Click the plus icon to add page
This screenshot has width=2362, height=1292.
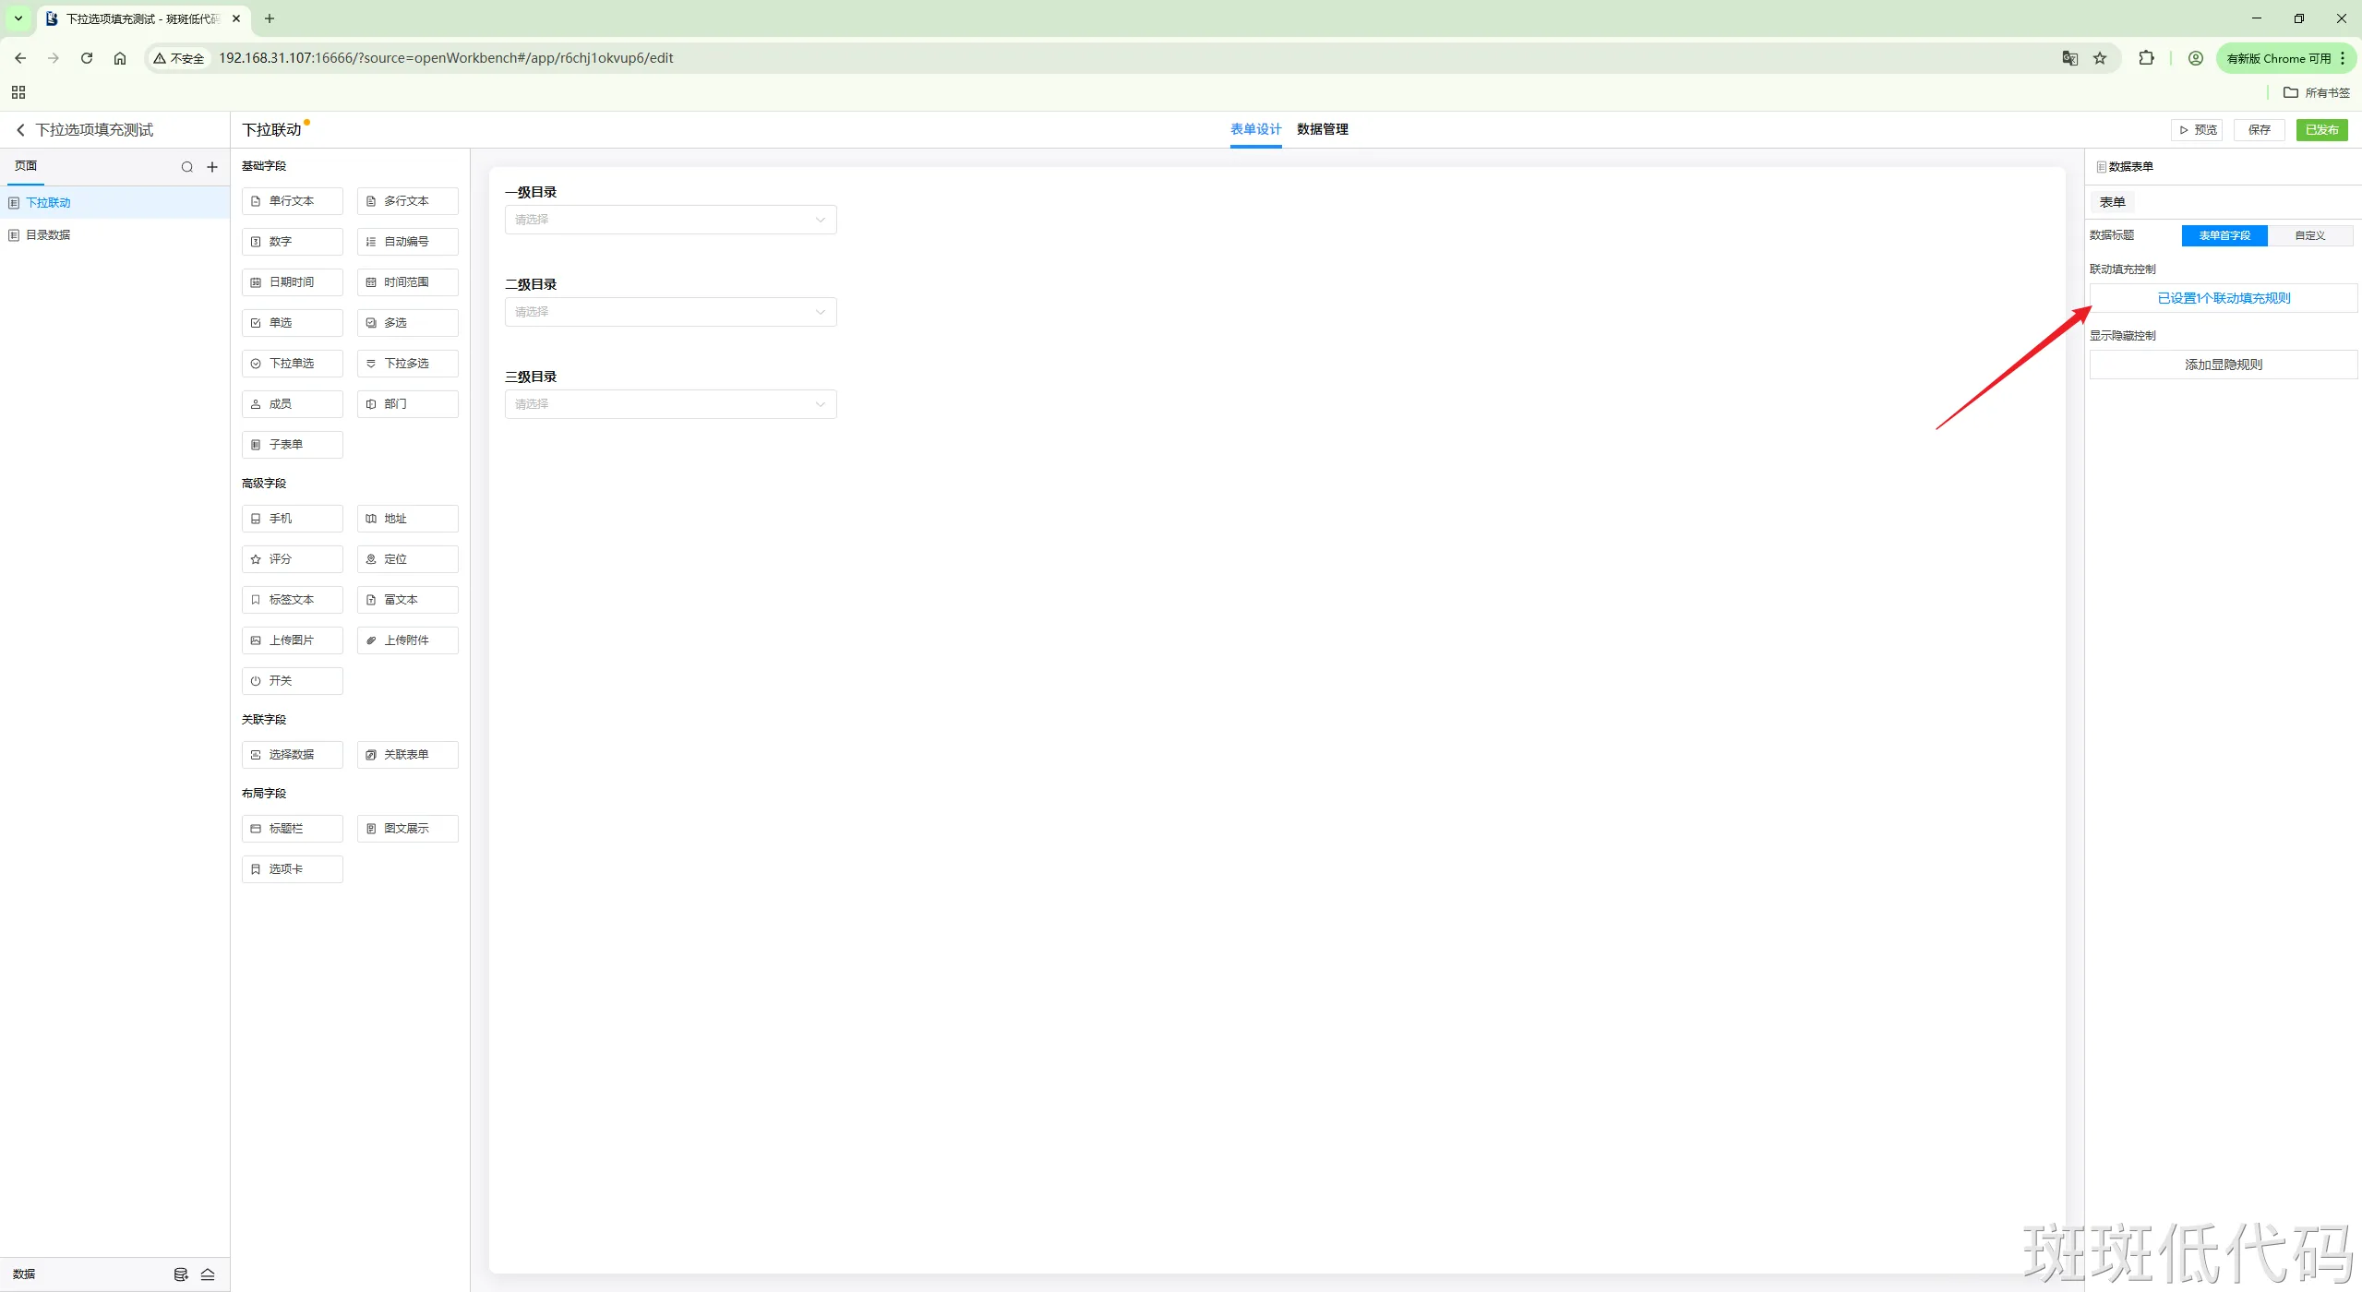click(212, 167)
